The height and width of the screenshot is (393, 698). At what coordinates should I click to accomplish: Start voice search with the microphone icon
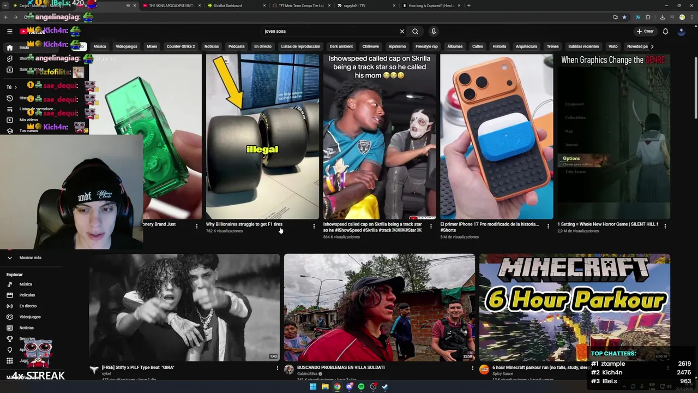pyautogui.click(x=434, y=31)
